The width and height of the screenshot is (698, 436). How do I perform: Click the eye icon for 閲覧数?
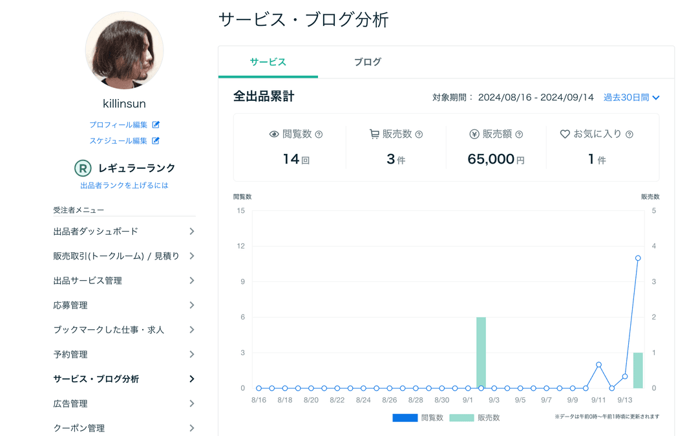coord(274,134)
